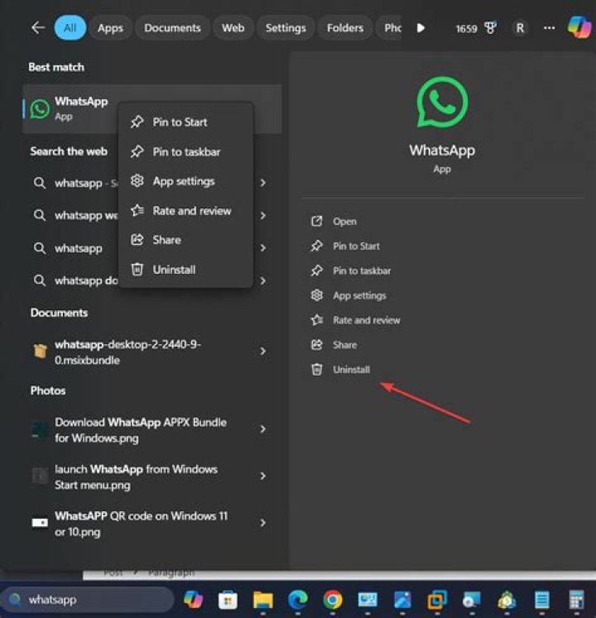This screenshot has height=618, width=596.
Task: Expand the 'whatsapp do' suggestion chevron
Action: pyautogui.click(x=263, y=280)
